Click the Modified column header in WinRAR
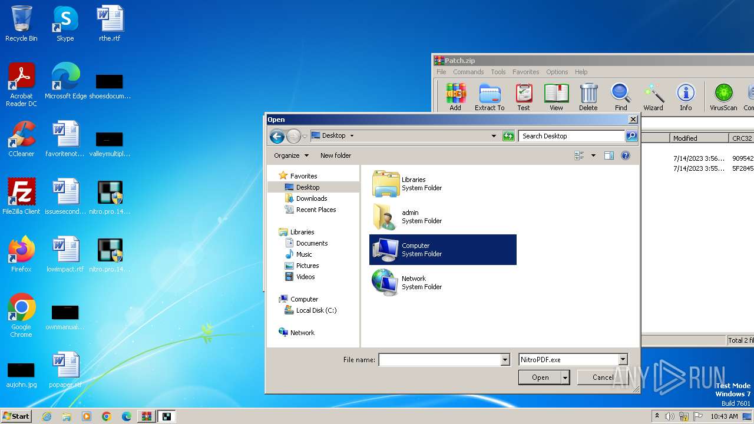This screenshot has width=754, height=424. [x=699, y=138]
